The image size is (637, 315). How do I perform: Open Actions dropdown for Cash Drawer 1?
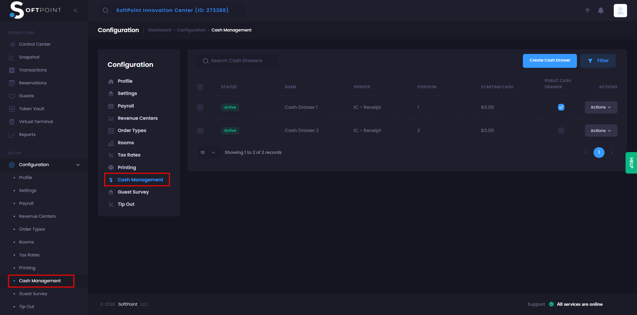point(601,107)
